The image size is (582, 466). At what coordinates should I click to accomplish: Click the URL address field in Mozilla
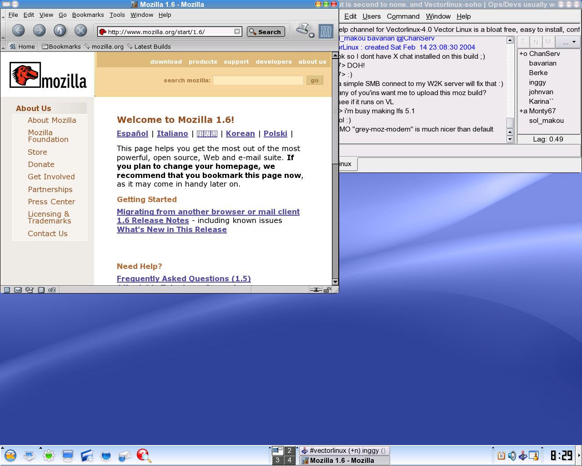click(171, 32)
